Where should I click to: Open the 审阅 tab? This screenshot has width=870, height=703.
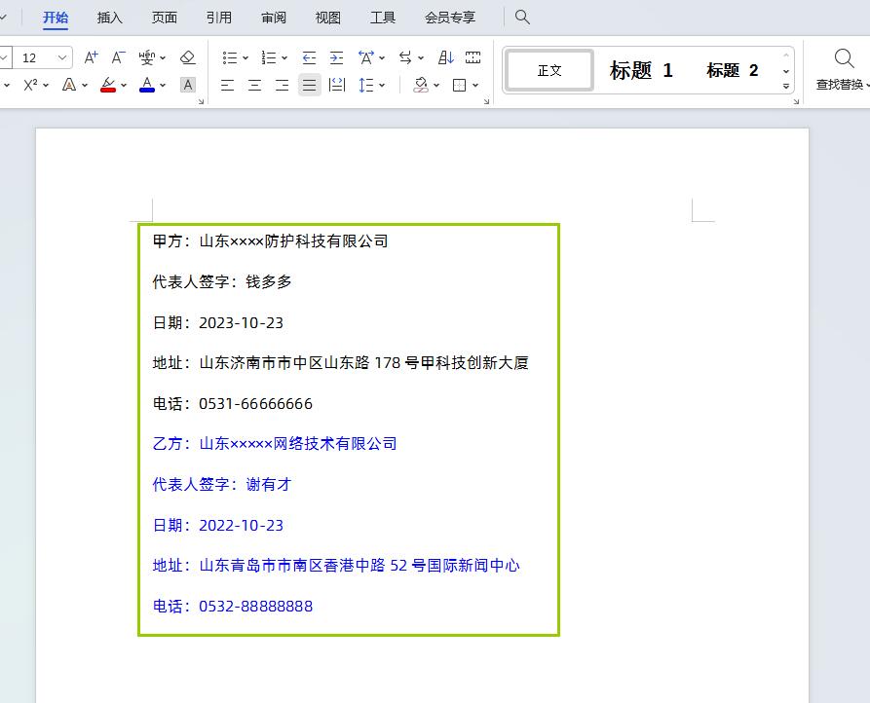[x=274, y=18]
